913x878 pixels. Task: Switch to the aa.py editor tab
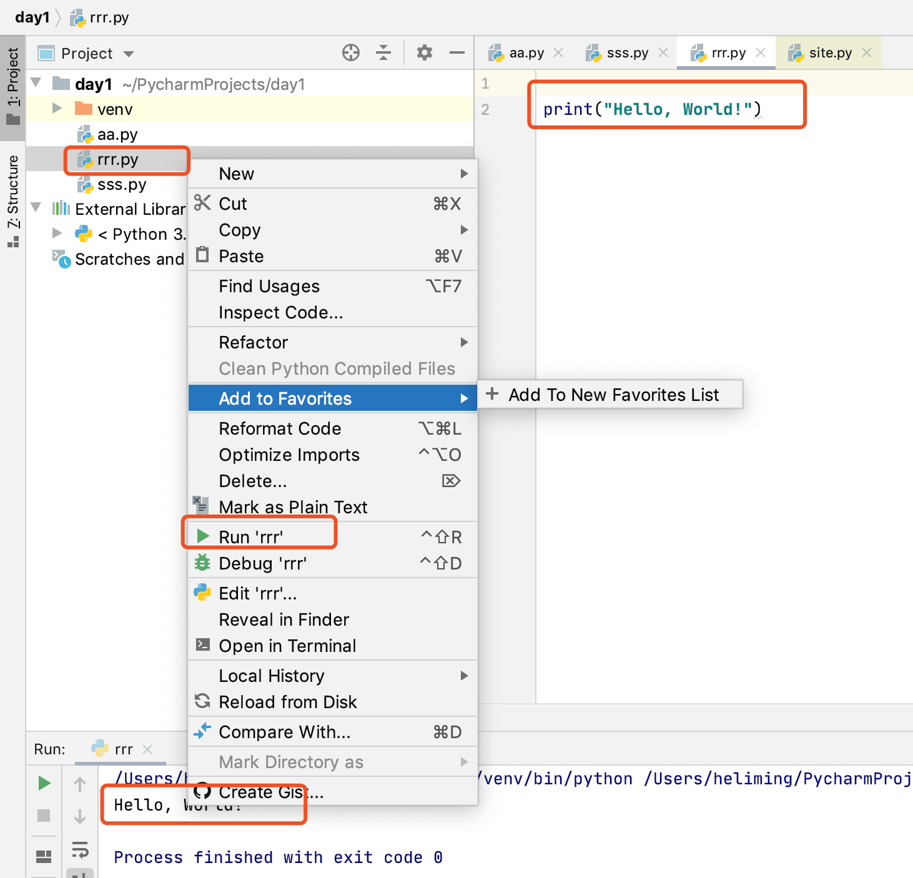[x=517, y=53]
